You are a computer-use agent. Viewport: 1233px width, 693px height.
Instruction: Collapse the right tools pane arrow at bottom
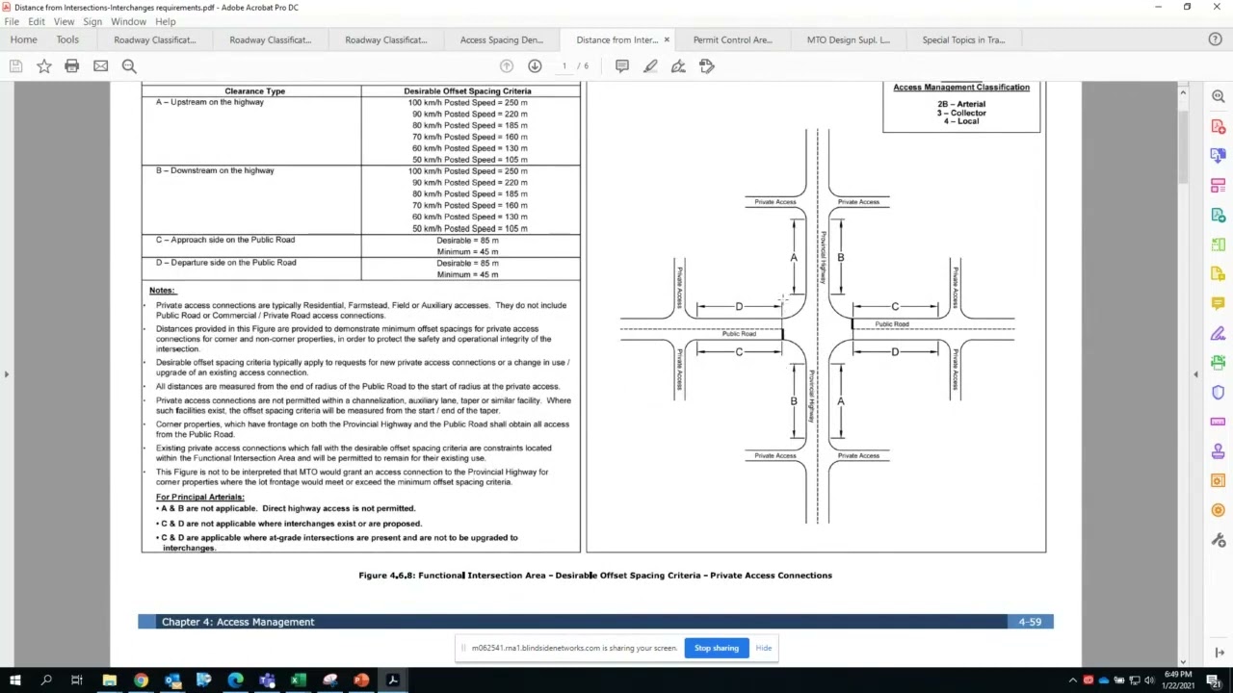pyautogui.click(x=1219, y=653)
